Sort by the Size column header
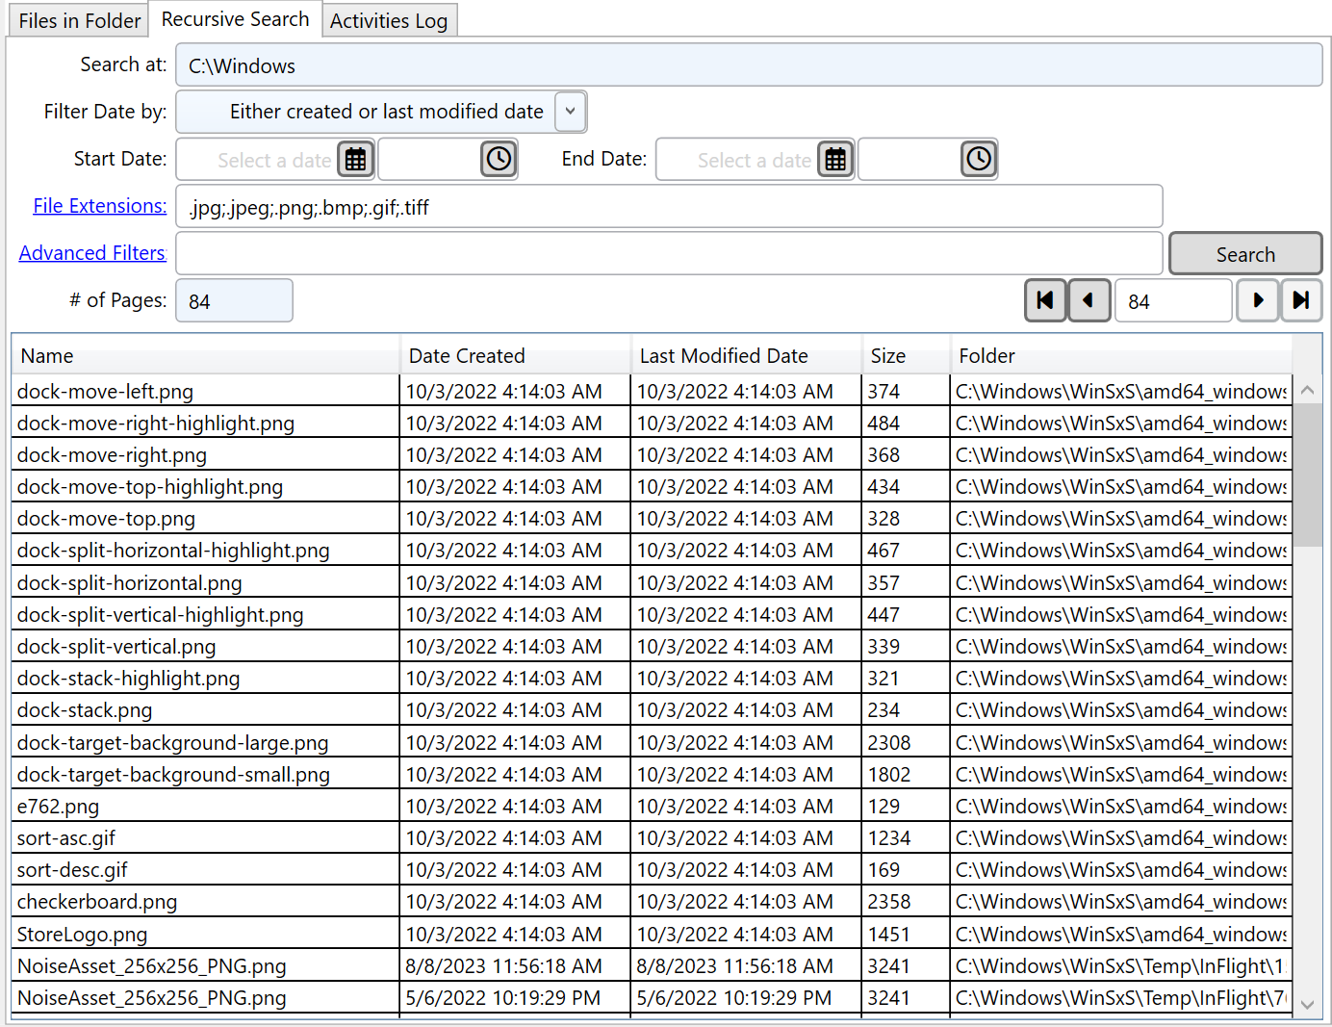 coord(906,355)
